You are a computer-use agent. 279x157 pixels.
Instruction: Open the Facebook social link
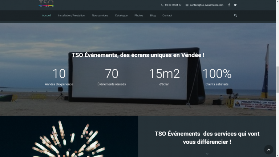229,5
